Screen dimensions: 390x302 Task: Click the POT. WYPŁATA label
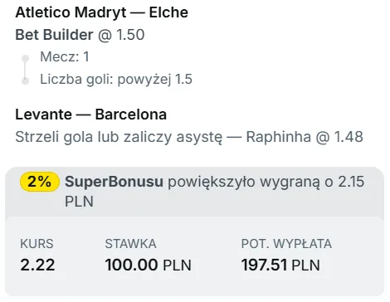coord(286,244)
